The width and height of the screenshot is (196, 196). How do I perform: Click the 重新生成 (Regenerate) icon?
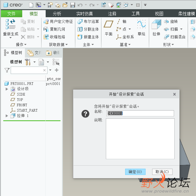point(10,24)
